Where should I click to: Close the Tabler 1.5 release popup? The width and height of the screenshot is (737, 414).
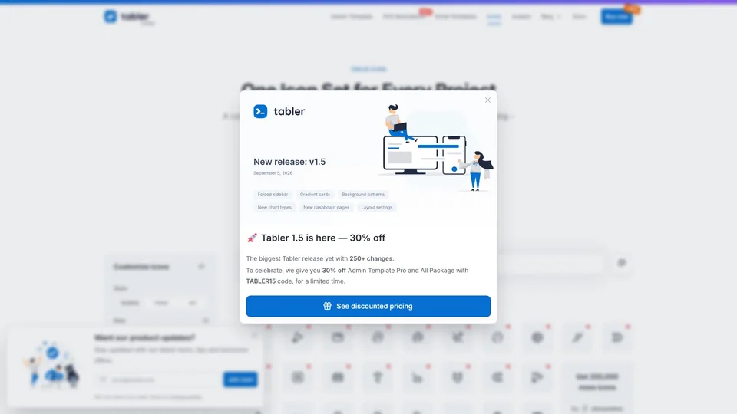[487, 100]
